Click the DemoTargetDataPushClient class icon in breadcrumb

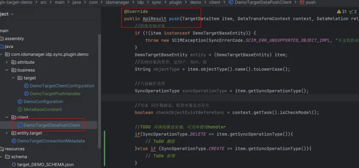pos(231,3)
